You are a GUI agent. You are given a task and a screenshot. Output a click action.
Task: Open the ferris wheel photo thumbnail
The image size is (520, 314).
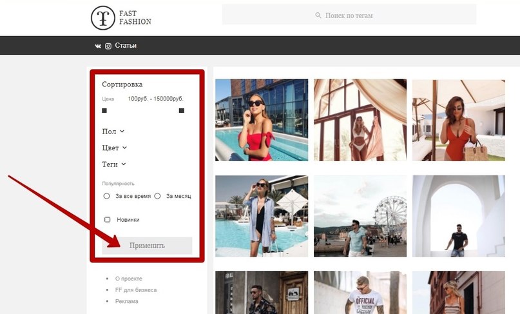pos(360,216)
